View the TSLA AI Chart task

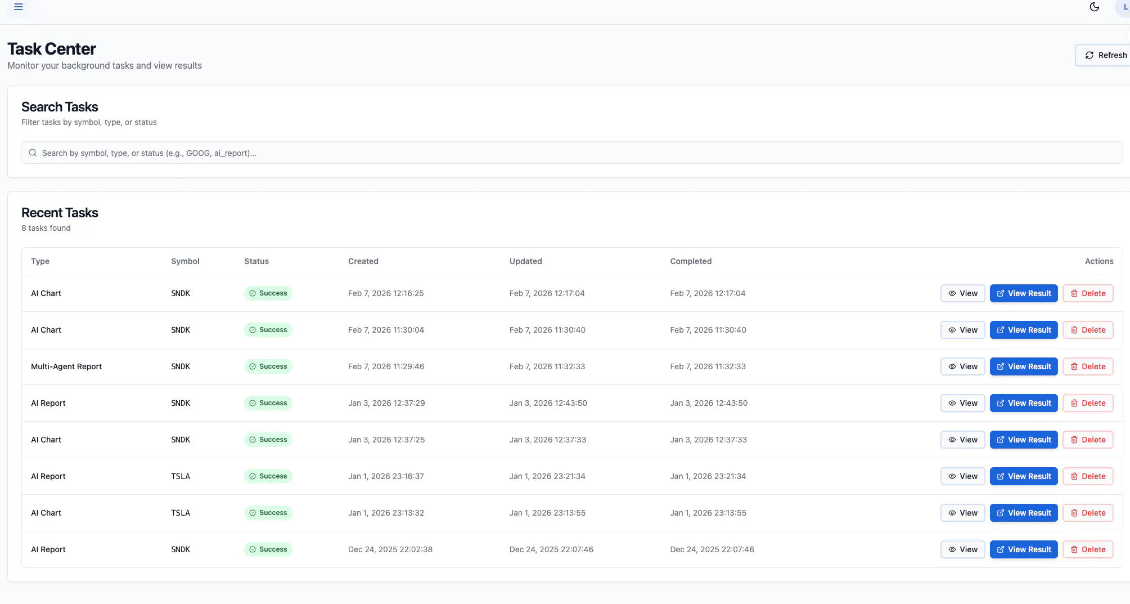tap(963, 513)
